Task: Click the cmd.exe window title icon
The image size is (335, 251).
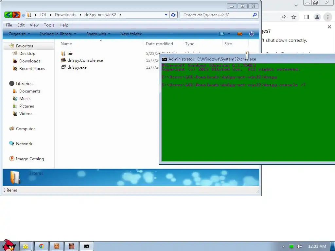Action: coord(165,59)
